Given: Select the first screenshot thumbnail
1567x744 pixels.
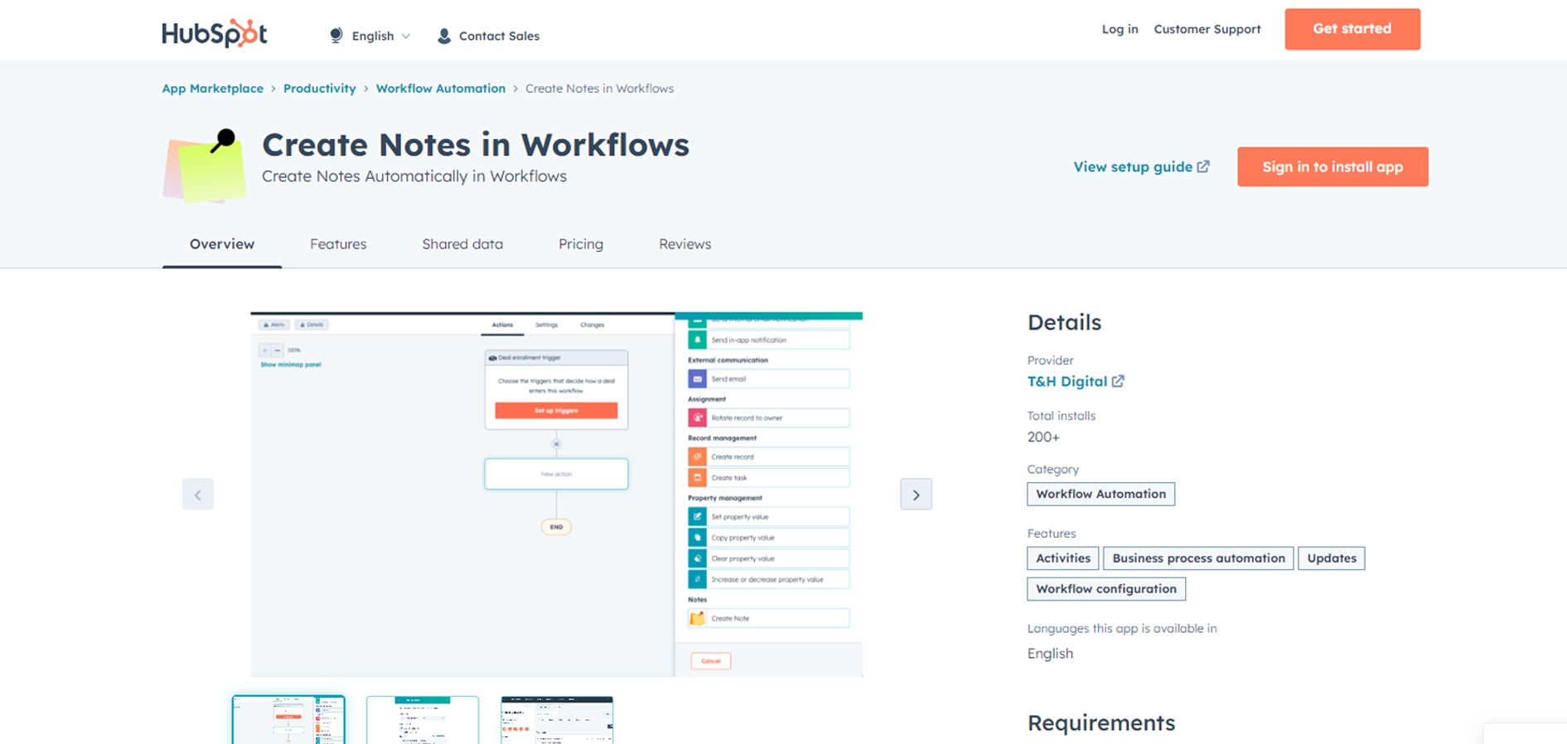Looking at the screenshot, I should point(288,720).
